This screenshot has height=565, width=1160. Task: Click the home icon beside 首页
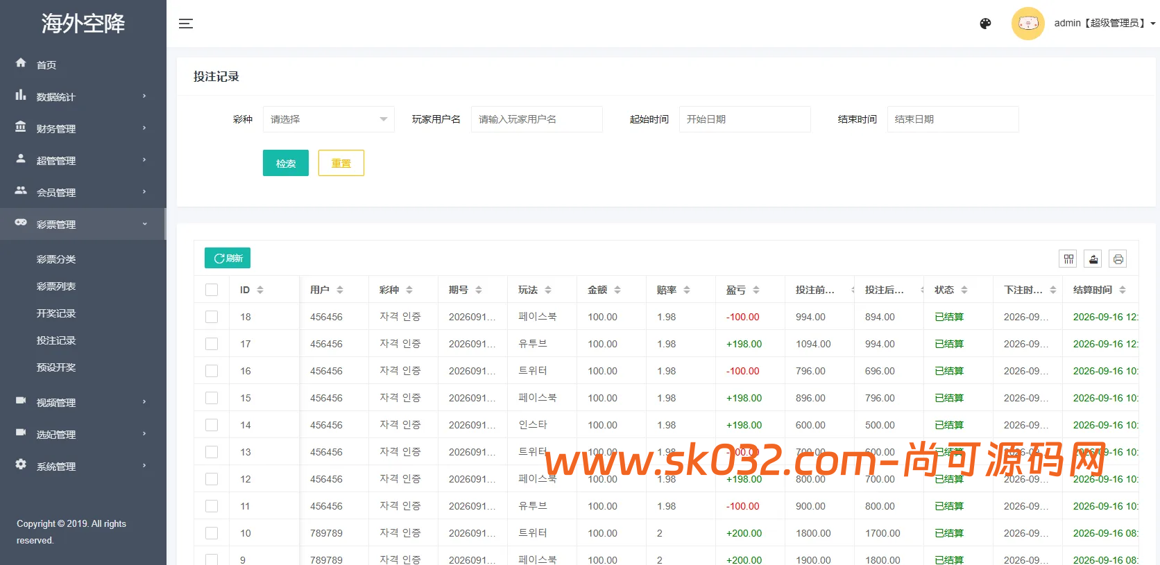pos(21,63)
